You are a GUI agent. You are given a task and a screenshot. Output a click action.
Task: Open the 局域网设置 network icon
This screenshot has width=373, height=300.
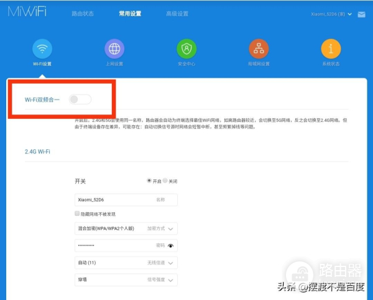click(x=259, y=48)
